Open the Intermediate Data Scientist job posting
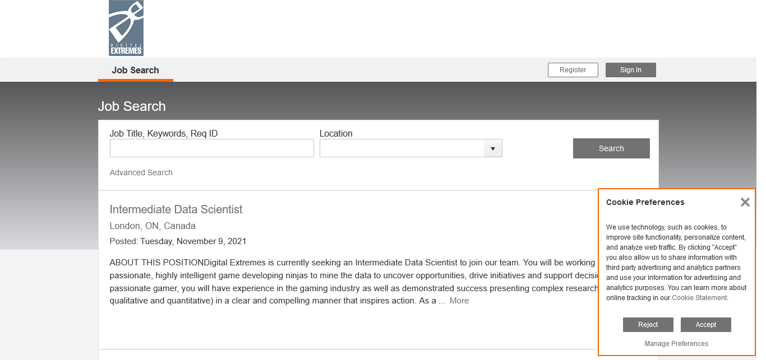Screen dimensions: 766x360 [176, 209]
